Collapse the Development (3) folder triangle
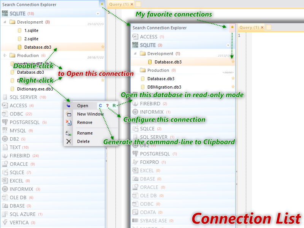The width and height of the screenshot is (304, 228). tap(5, 22)
